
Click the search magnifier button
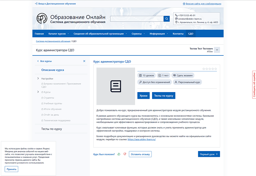click(166, 19)
